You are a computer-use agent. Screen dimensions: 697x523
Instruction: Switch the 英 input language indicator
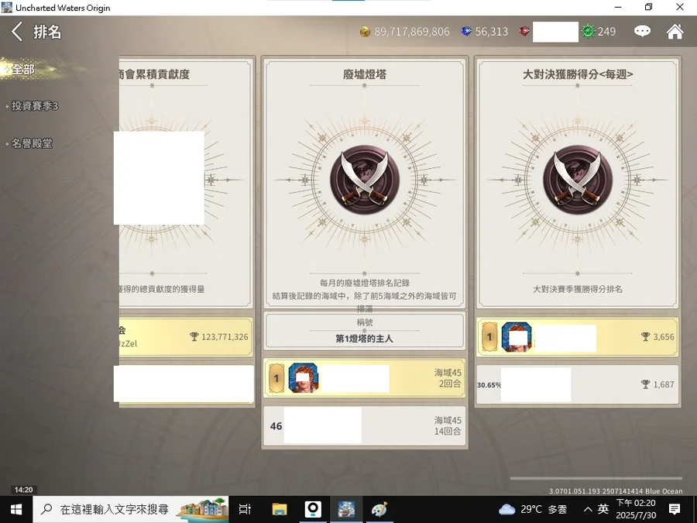point(603,509)
